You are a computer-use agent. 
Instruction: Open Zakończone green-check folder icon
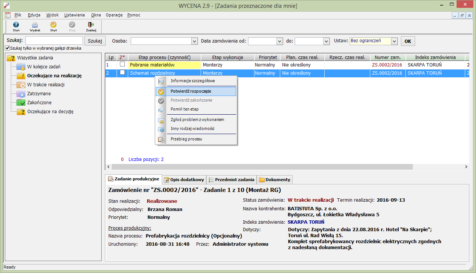click(21, 102)
